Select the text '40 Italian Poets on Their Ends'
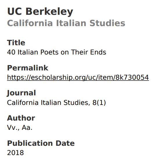 (57, 52)
